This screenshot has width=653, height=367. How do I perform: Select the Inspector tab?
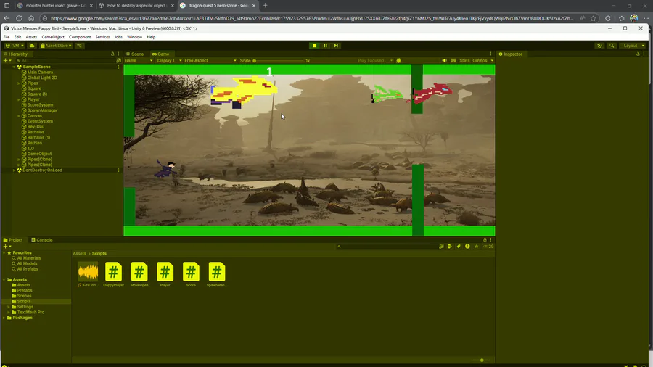511,54
